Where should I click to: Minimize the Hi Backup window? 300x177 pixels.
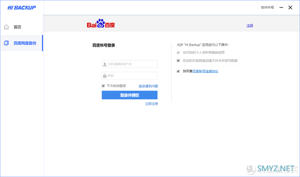[281, 8]
